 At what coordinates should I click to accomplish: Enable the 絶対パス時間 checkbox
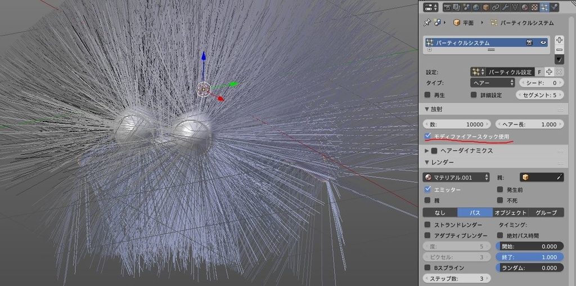[x=500, y=235]
